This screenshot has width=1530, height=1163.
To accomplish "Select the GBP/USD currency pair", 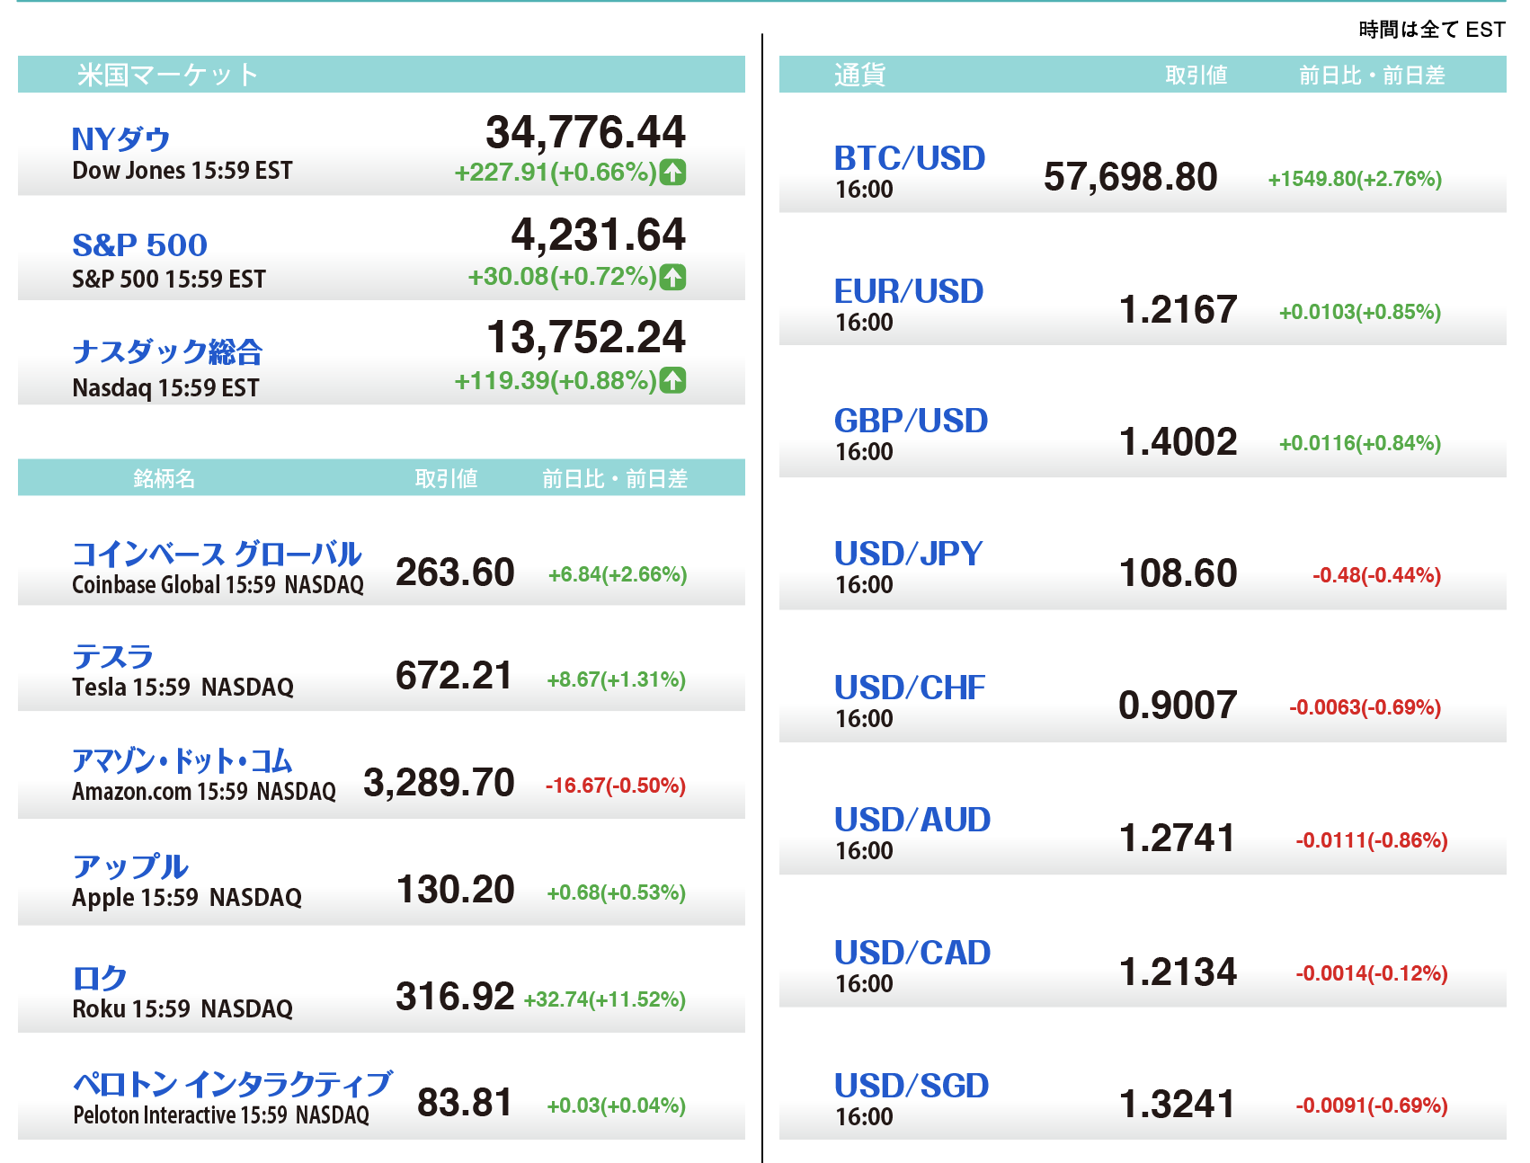I will click(911, 421).
